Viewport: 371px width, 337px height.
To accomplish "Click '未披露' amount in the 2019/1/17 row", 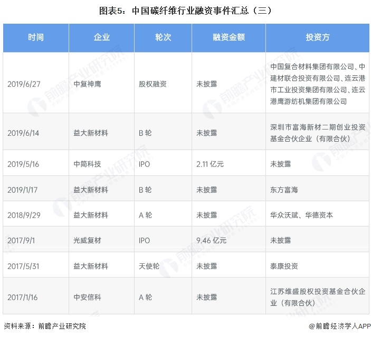I will [x=206, y=190].
